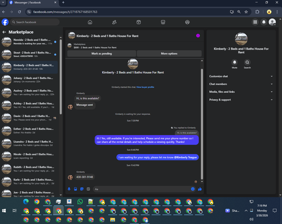Click the chat messages scrollbar

202,124
